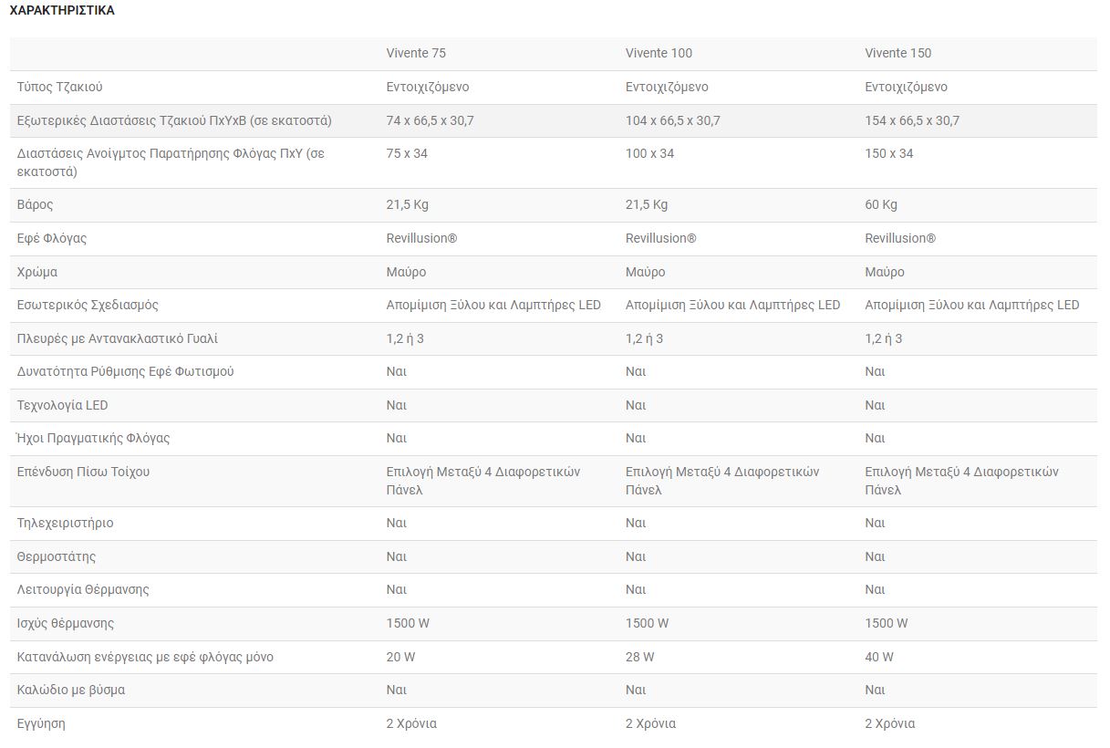Click the Εγγύηση row label
This screenshot has height=748, width=1110.
[x=41, y=723]
